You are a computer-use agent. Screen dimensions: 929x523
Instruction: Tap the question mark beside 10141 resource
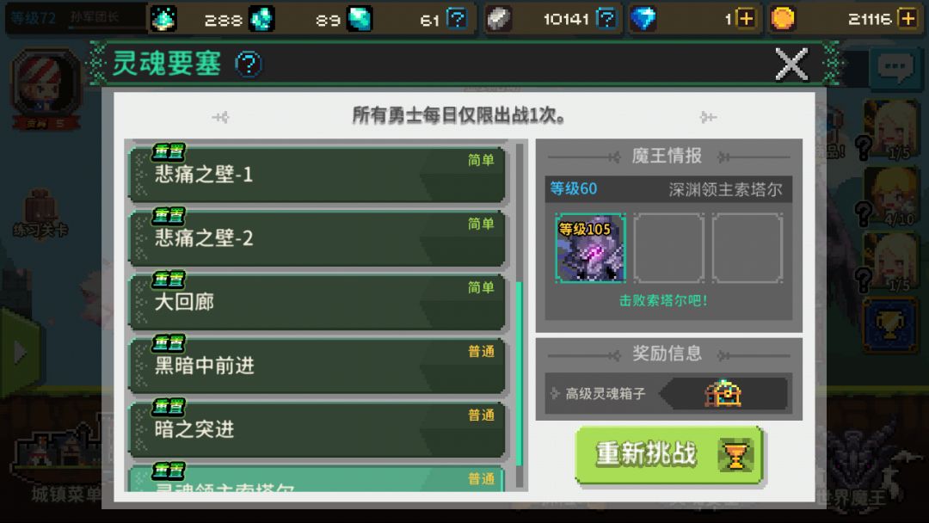(606, 18)
